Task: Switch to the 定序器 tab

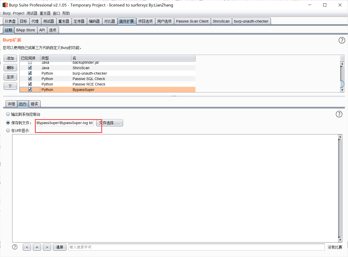Action: (x=79, y=21)
